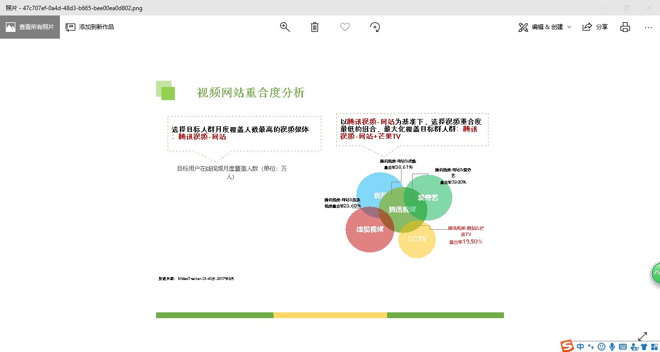Toggle the punctuation mode icon in Sogou bar
The height and width of the screenshot is (352, 660).
[x=590, y=347]
